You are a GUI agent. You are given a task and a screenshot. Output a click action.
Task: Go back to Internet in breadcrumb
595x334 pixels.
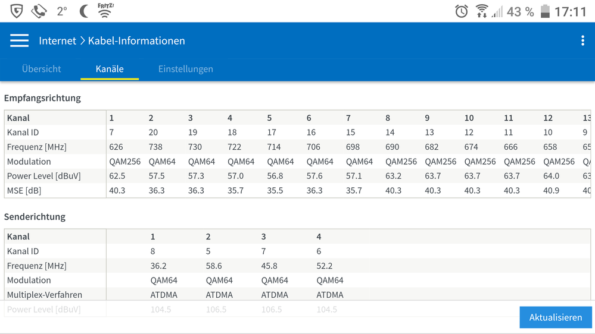[x=57, y=40]
